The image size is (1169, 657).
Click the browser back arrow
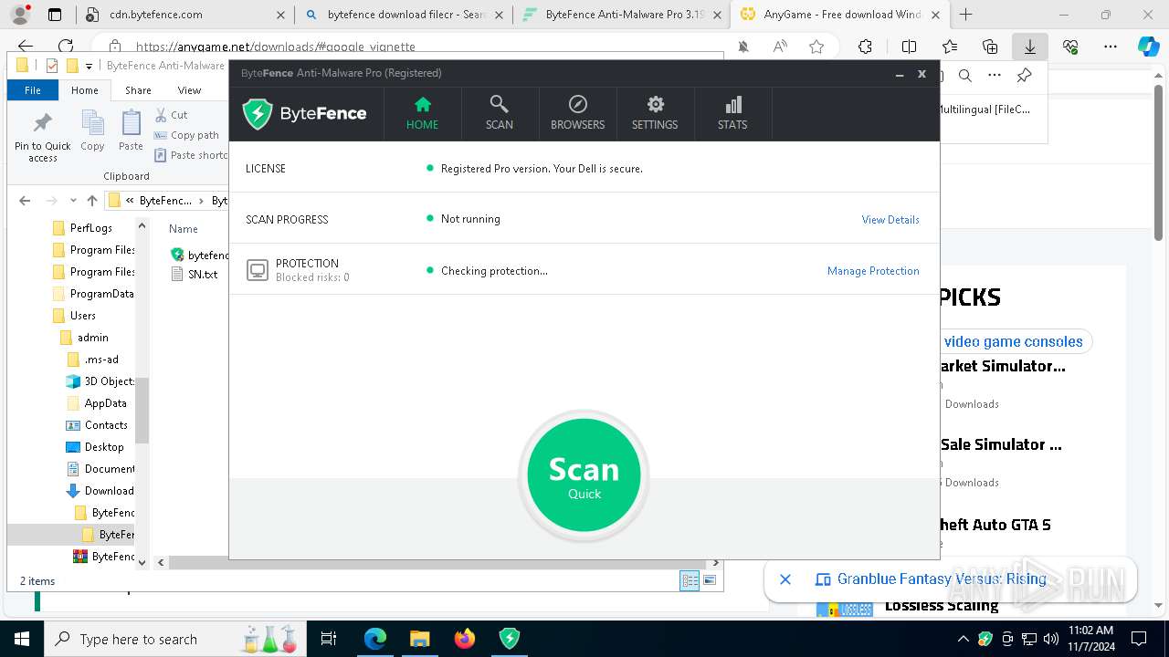[x=26, y=47]
